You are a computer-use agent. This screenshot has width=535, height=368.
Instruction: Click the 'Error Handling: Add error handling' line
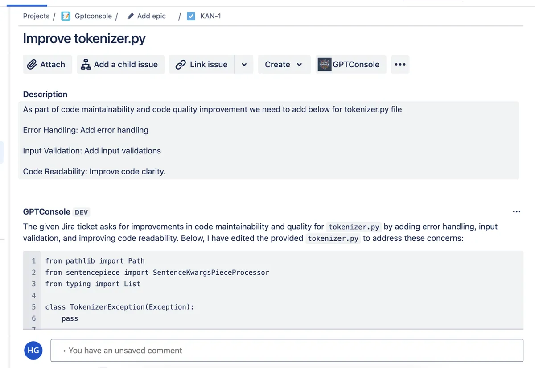click(x=86, y=130)
